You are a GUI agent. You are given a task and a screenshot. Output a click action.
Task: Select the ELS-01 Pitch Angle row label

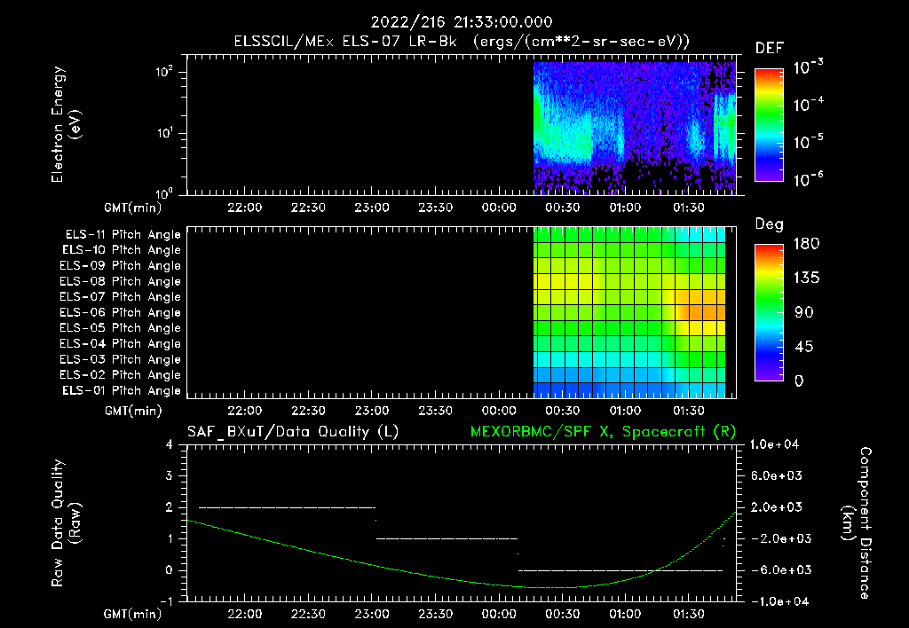[x=122, y=390]
